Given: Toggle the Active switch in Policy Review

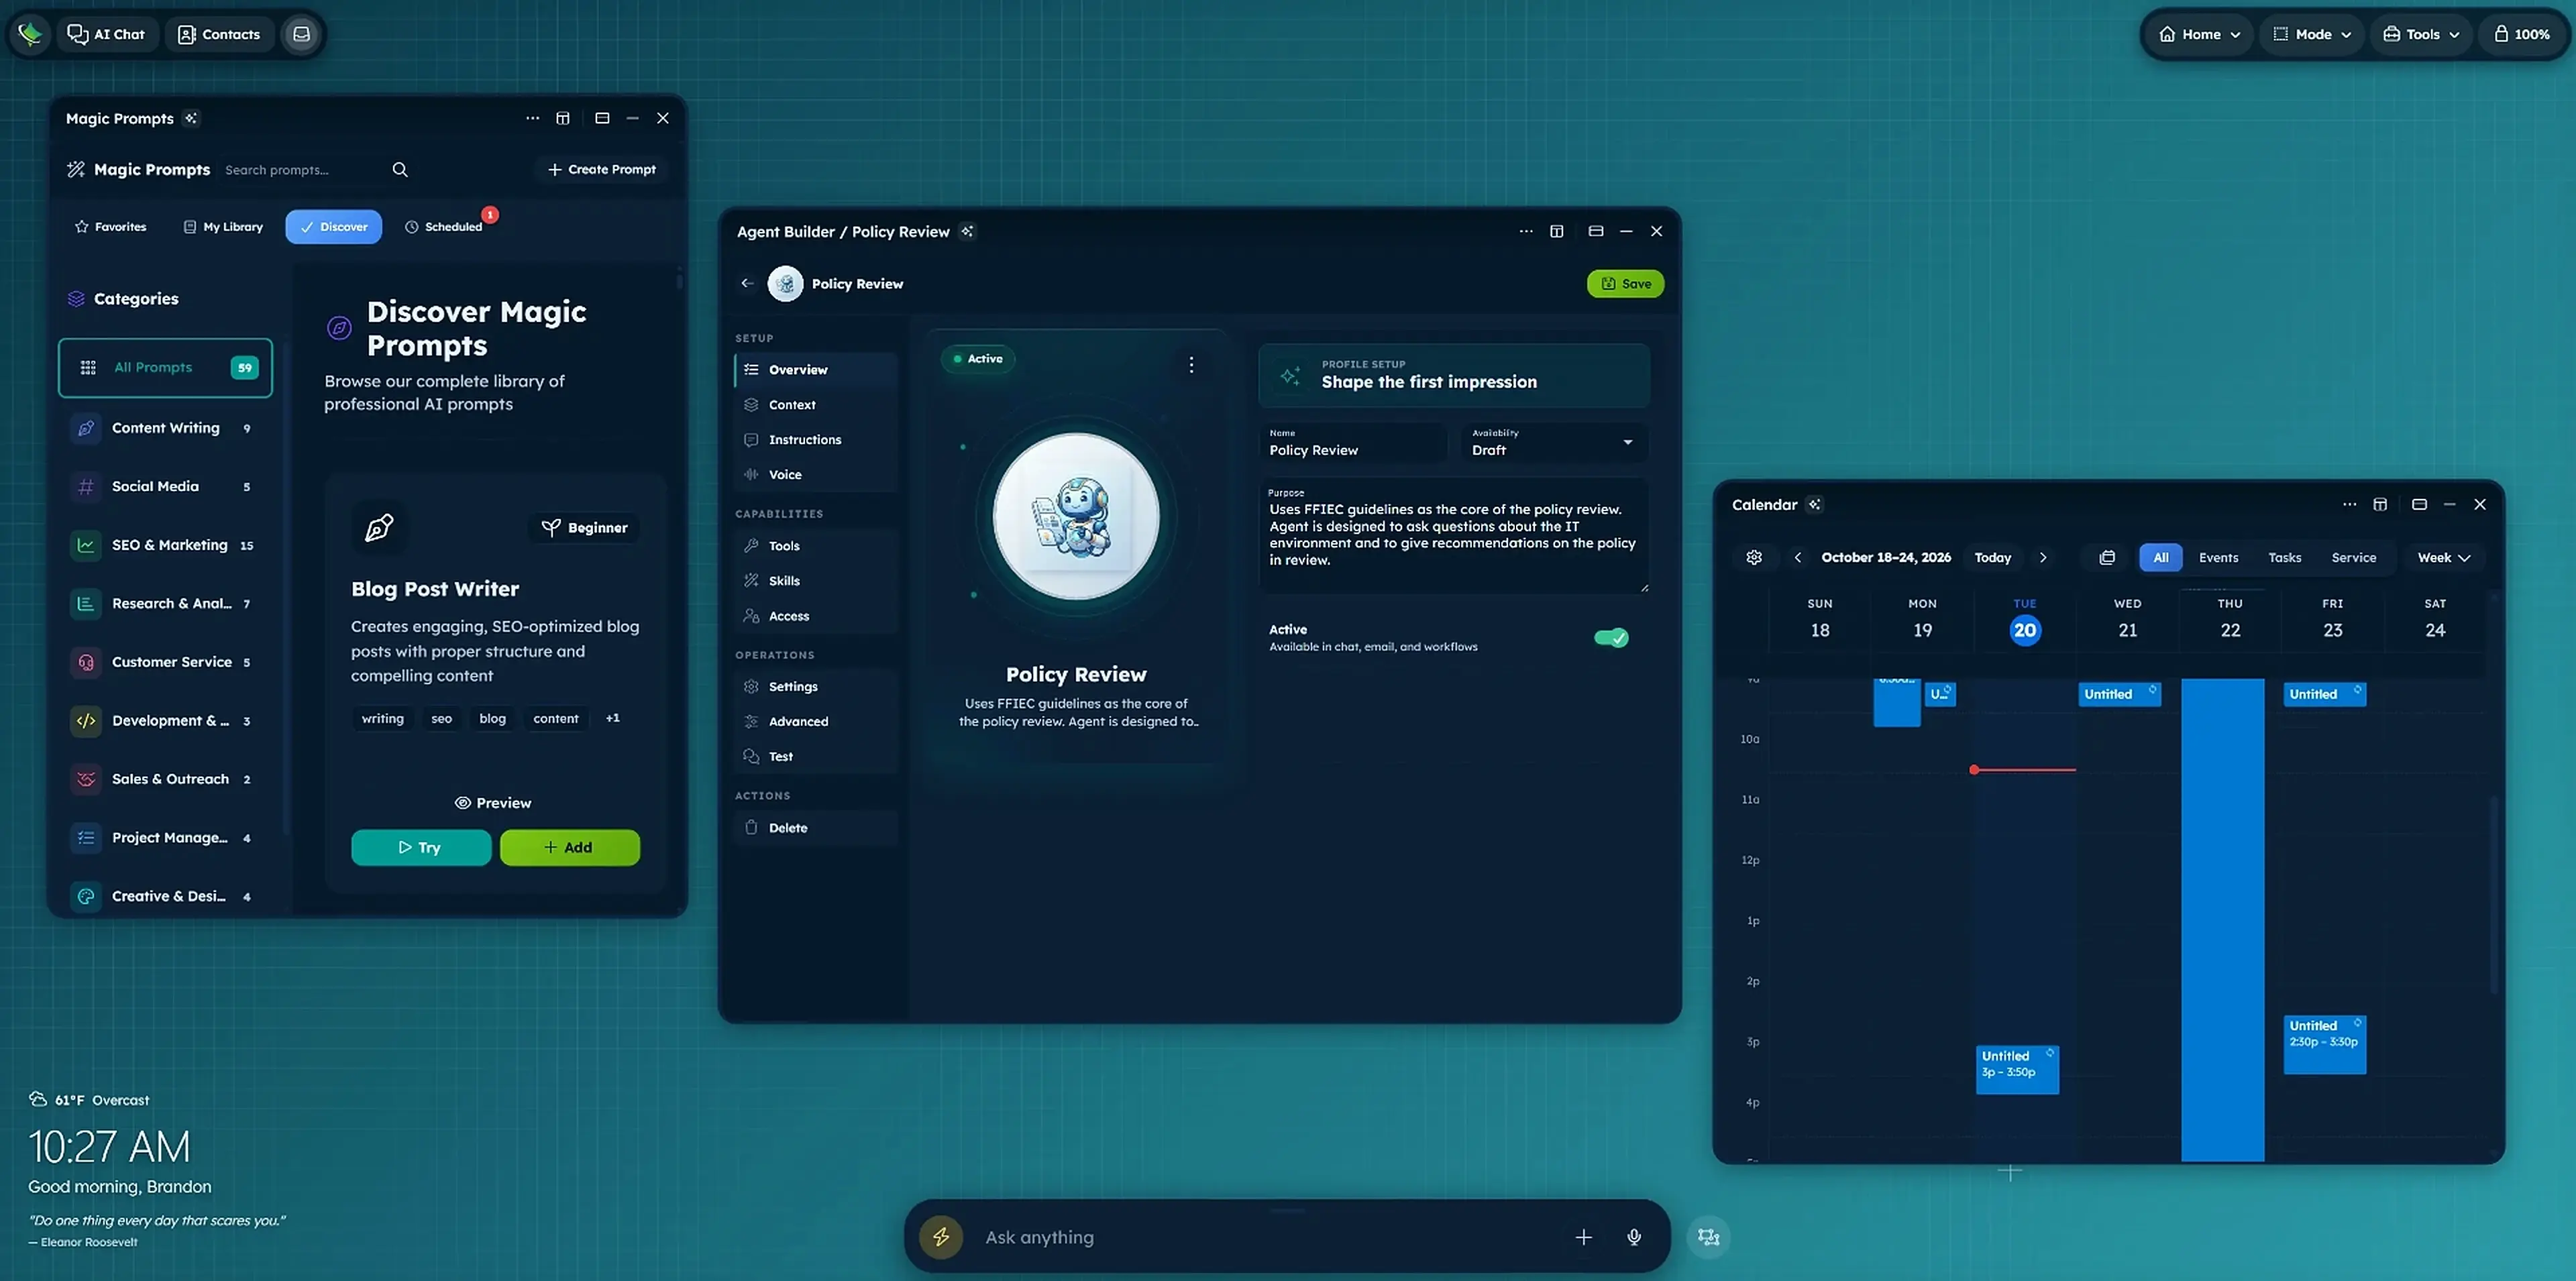Looking at the screenshot, I should 1611,638.
